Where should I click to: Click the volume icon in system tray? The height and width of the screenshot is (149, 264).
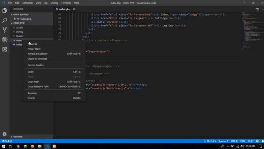(242, 146)
